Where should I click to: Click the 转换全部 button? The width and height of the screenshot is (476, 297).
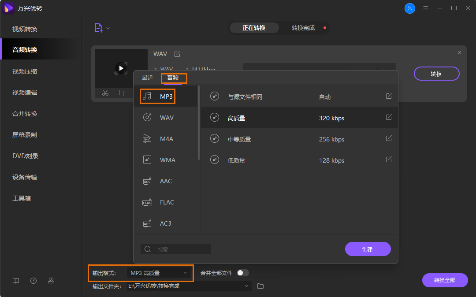point(445,280)
